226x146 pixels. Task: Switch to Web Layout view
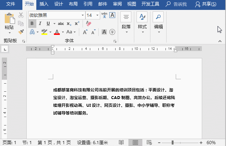click(149, 143)
